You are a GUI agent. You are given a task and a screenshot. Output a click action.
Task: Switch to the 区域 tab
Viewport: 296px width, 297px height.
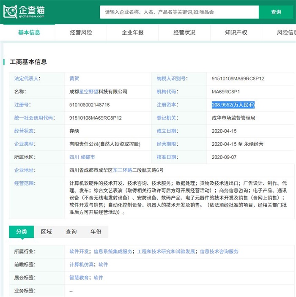tap(46, 232)
